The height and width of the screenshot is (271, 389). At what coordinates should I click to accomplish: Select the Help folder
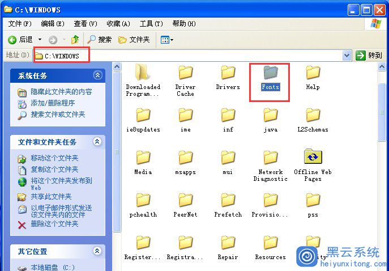click(x=313, y=78)
